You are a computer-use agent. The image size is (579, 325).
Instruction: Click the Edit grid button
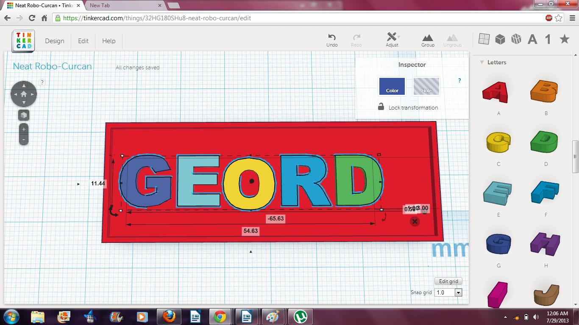(448, 281)
